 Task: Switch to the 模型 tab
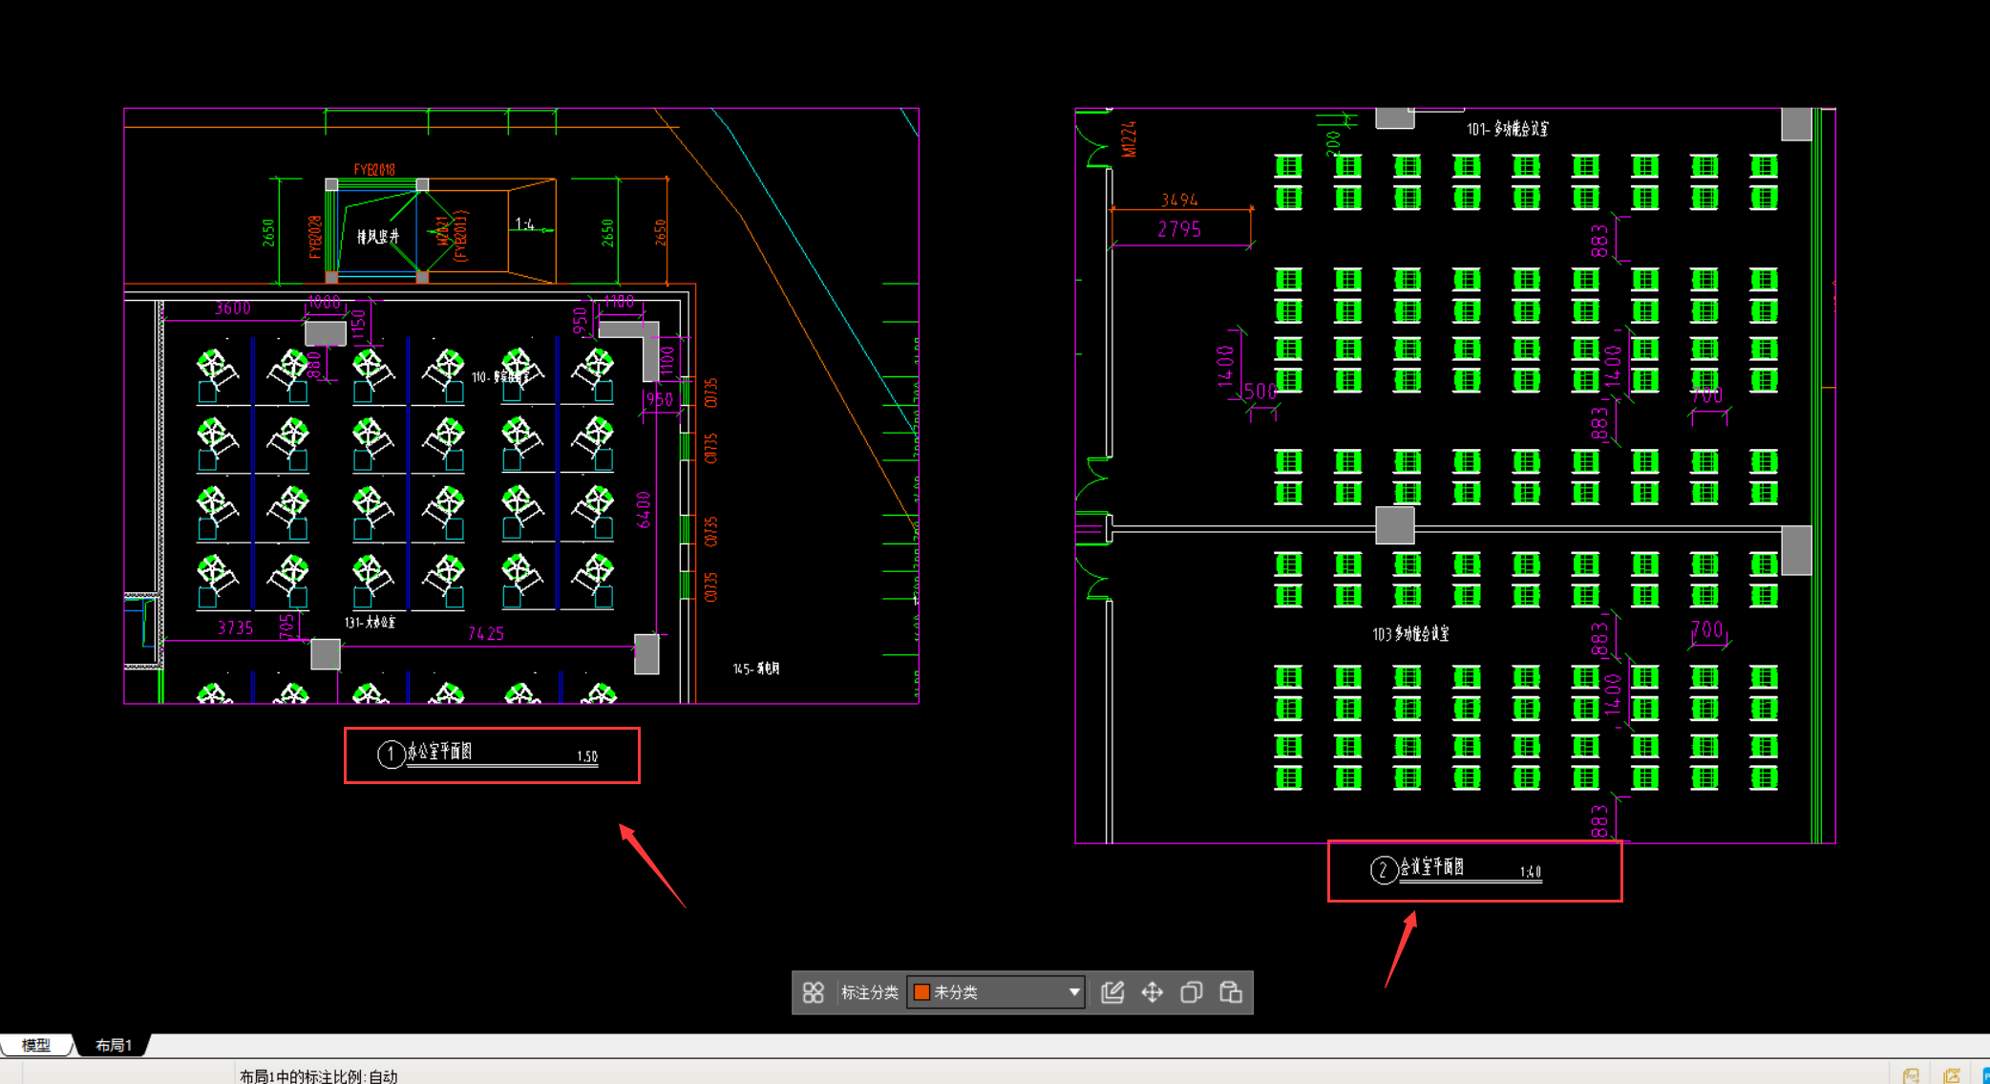tap(36, 1045)
